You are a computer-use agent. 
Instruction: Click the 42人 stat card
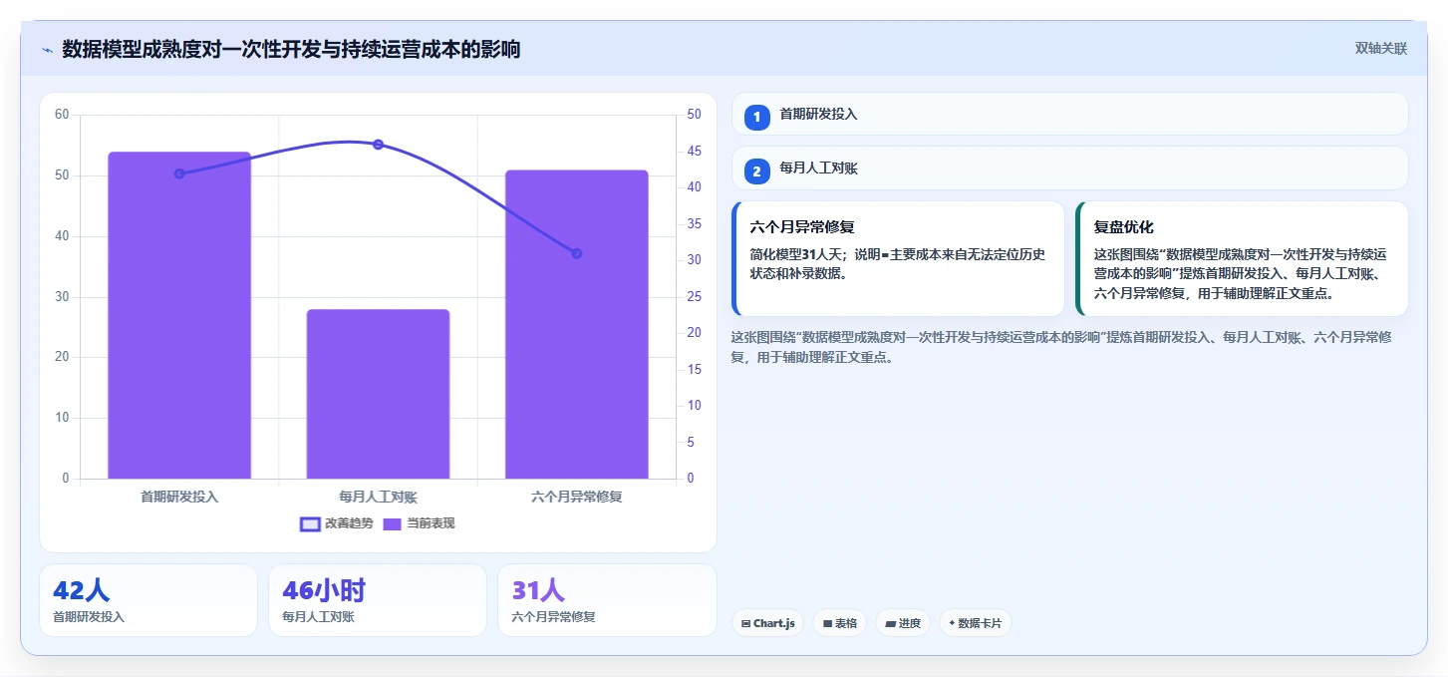point(148,600)
